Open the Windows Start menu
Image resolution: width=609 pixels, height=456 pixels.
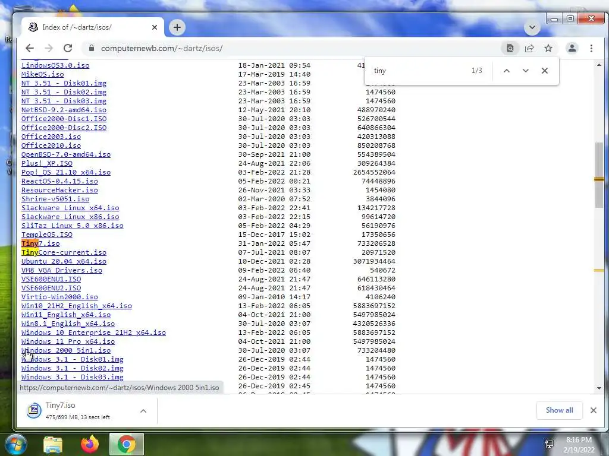tap(15, 444)
